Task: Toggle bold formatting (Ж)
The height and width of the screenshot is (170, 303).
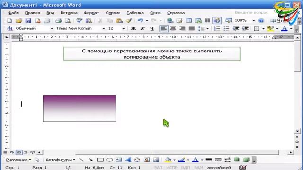Action: pyautogui.click(x=134, y=29)
